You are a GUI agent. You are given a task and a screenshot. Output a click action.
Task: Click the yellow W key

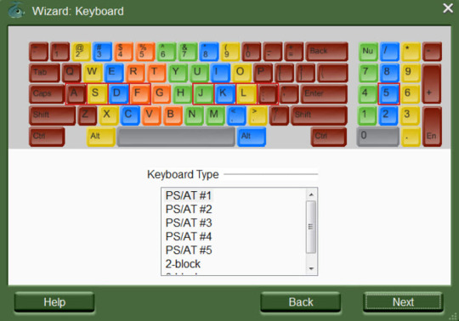tap(93, 72)
